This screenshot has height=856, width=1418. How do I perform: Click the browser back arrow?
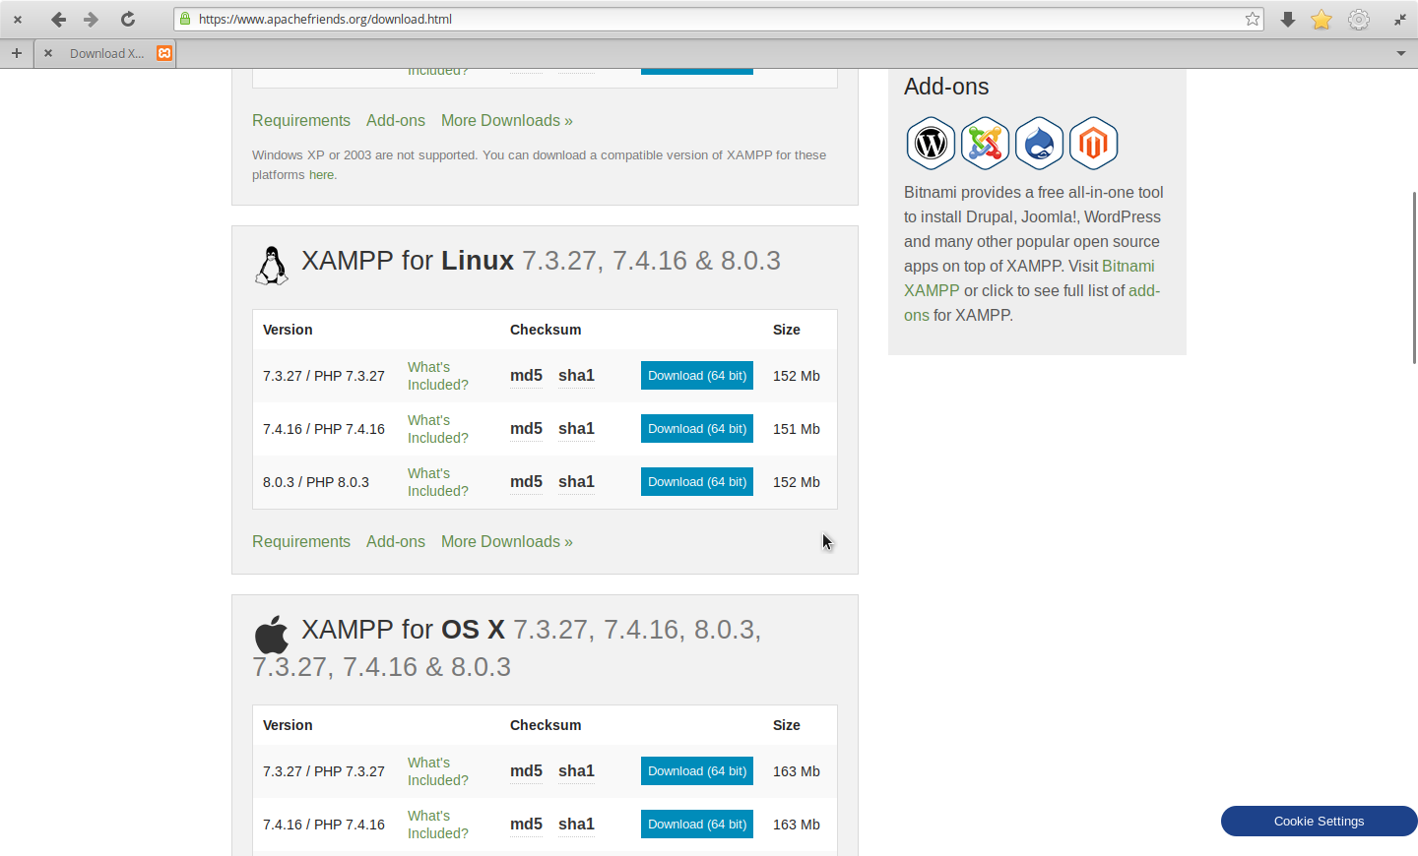pyautogui.click(x=58, y=20)
